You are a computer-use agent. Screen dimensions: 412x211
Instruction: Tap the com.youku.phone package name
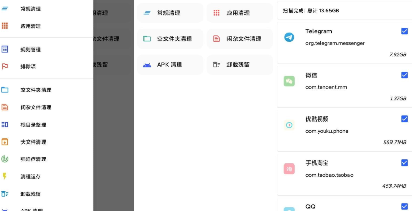(327, 131)
